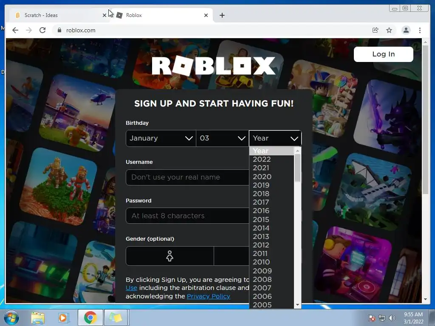Image resolution: width=435 pixels, height=326 pixels.
Task: Select year 2012 from list
Action: click(271, 245)
